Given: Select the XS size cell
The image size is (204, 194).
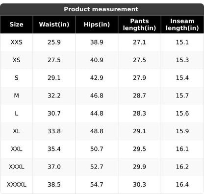Looking at the screenshot, I should [17, 60].
